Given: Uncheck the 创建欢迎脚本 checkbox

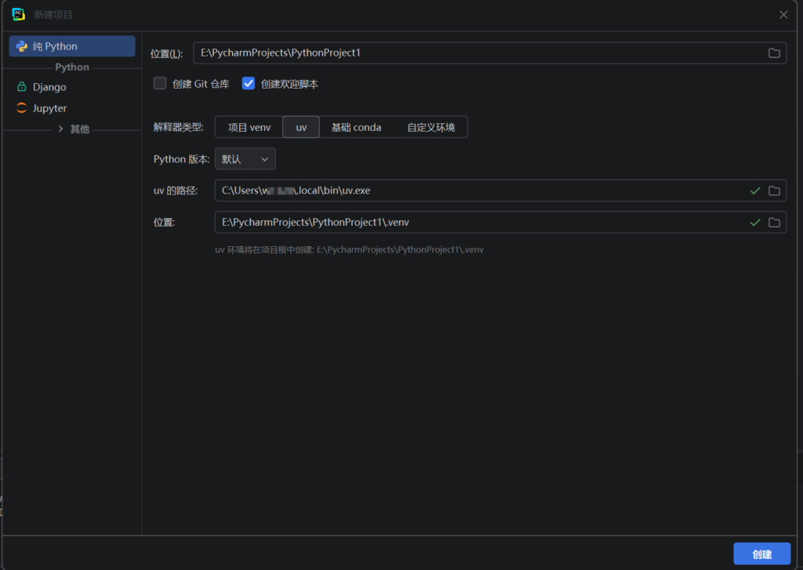Looking at the screenshot, I should coord(249,83).
